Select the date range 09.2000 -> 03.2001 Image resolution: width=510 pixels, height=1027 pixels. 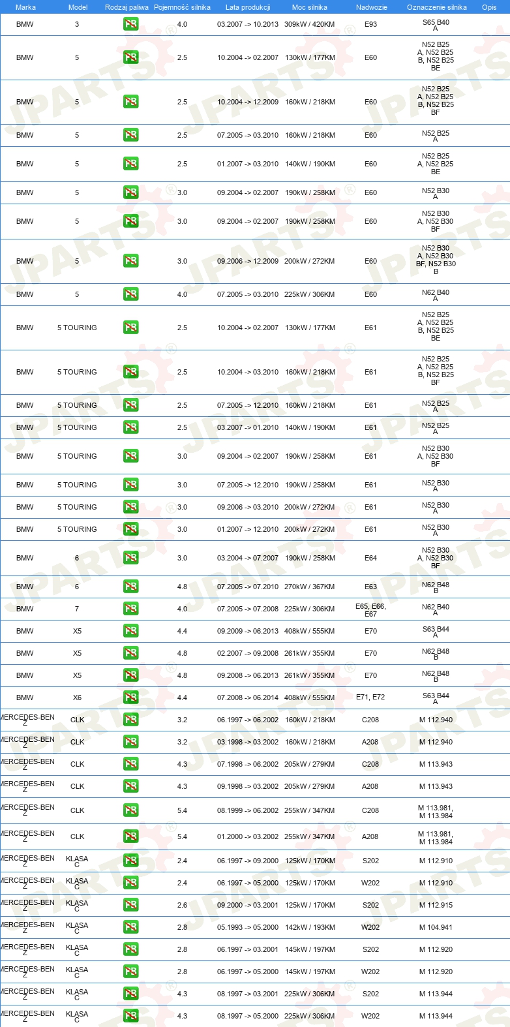pos(248,905)
